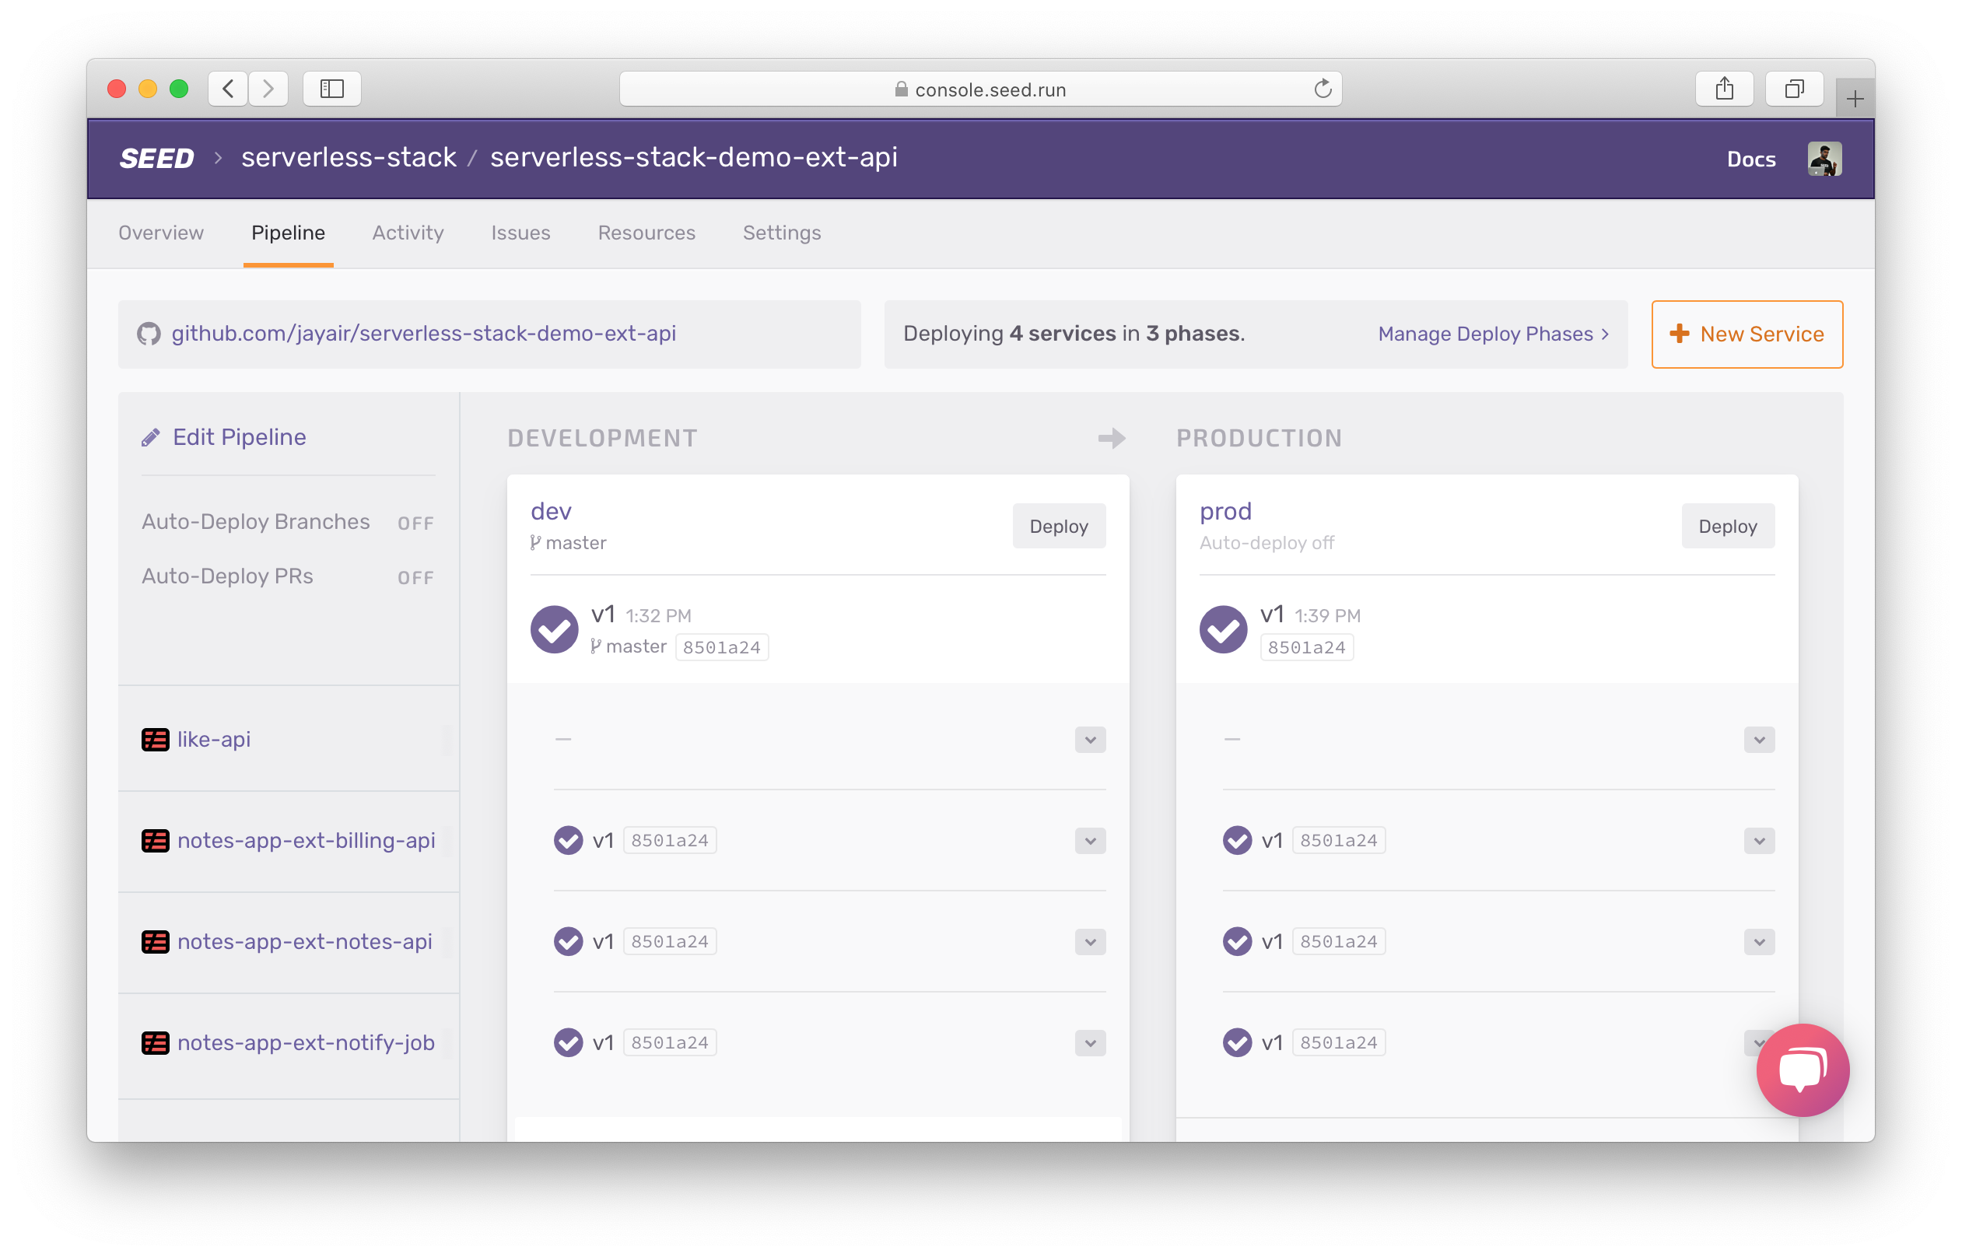Select the Activity tab
Image resolution: width=1962 pixels, height=1257 pixels.
406,232
